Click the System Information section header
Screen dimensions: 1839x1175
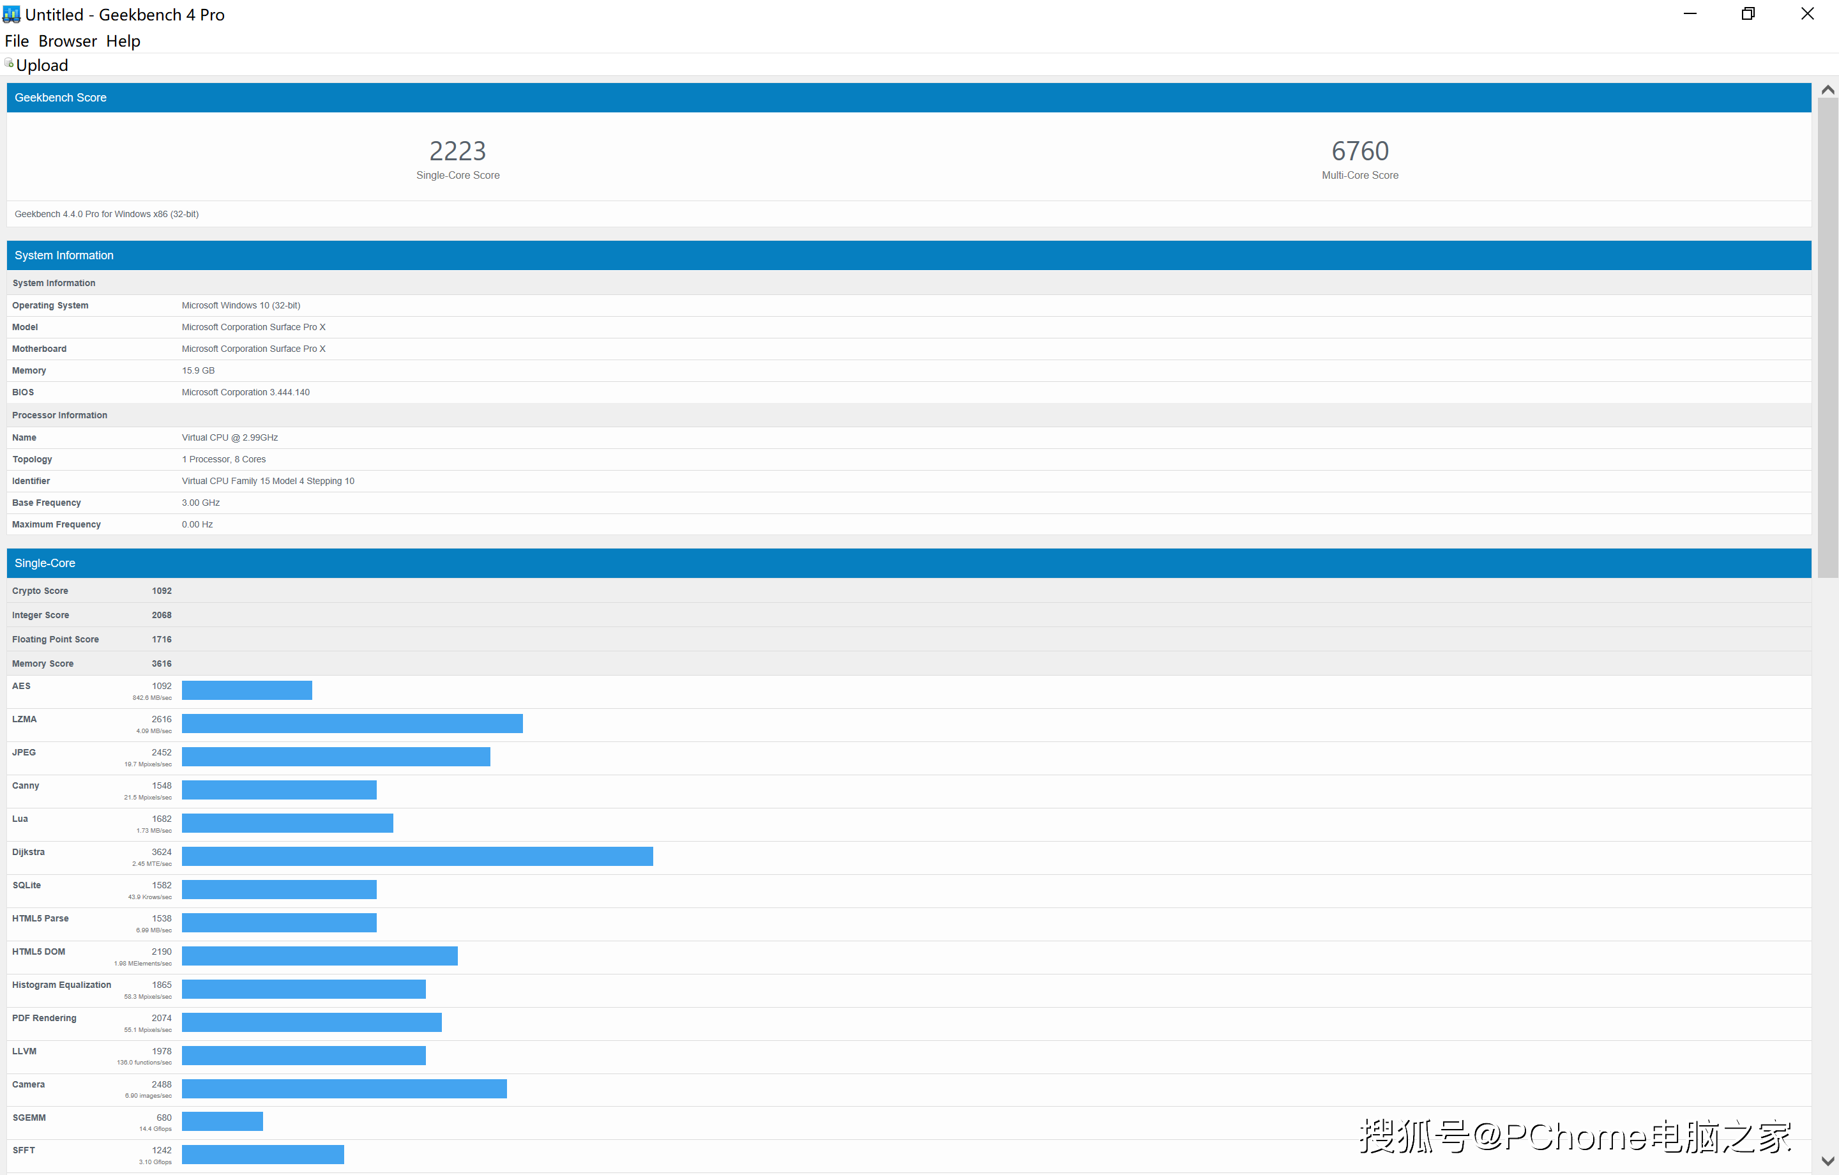point(64,255)
